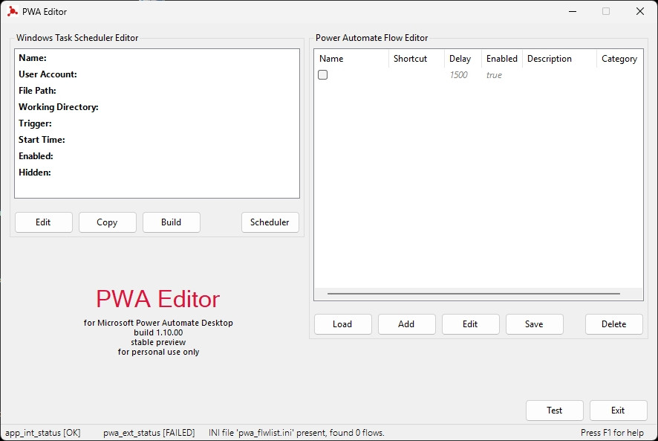Click the Build button

click(x=172, y=222)
